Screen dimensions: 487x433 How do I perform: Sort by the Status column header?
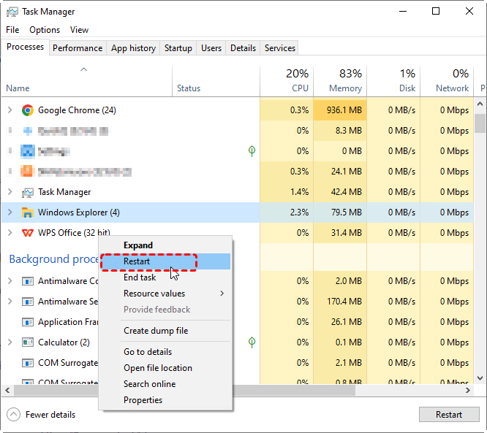[216, 81]
